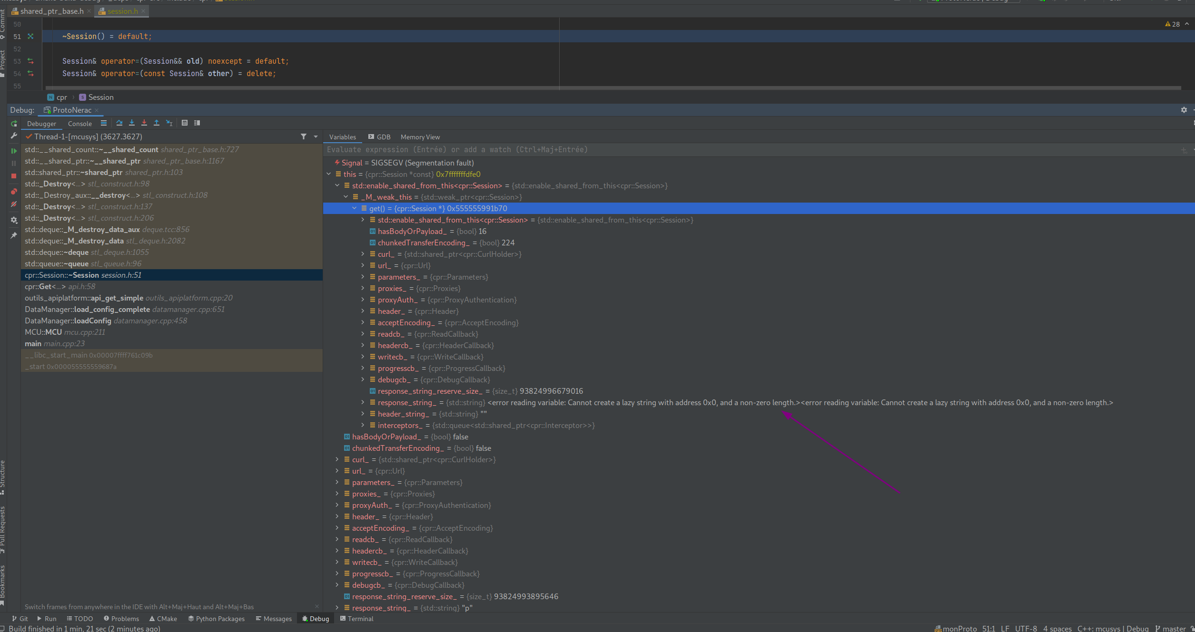Toggle the pin tab icon
The image size is (1195, 632).
tap(14, 235)
